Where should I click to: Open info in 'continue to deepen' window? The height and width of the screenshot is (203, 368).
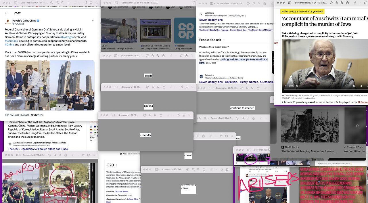click(x=241, y=88)
